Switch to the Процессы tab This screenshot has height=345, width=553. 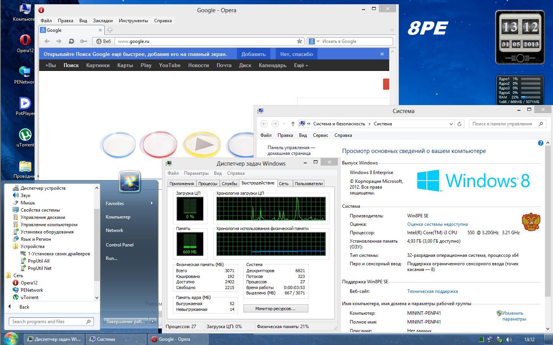pos(207,184)
